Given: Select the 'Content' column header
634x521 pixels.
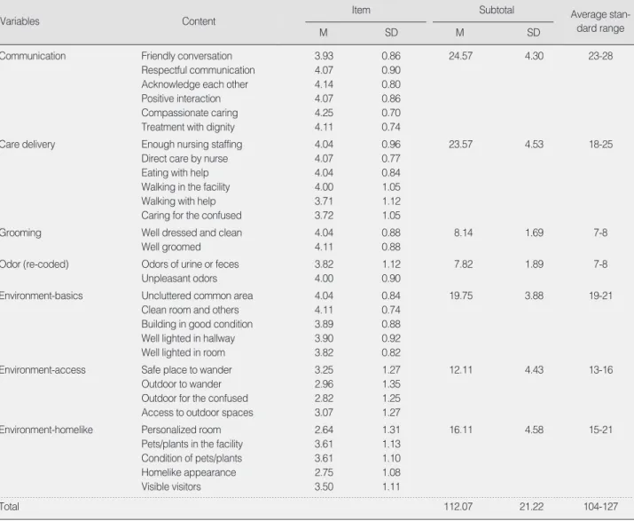Looking at the screenshot, I should [x=199, y=21].
